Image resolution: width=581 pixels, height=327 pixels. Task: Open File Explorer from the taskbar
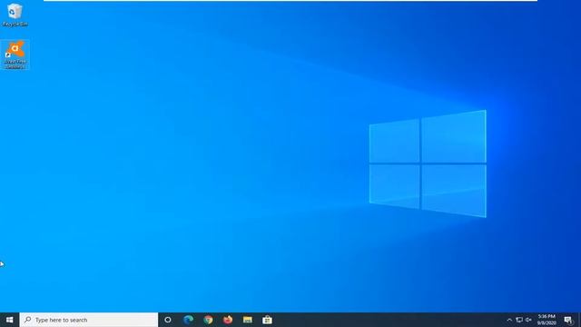pyautogui.click(x=248, y=320)
